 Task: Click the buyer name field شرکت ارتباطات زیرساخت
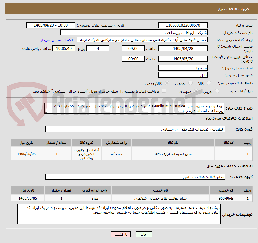(x=134, y=33)
